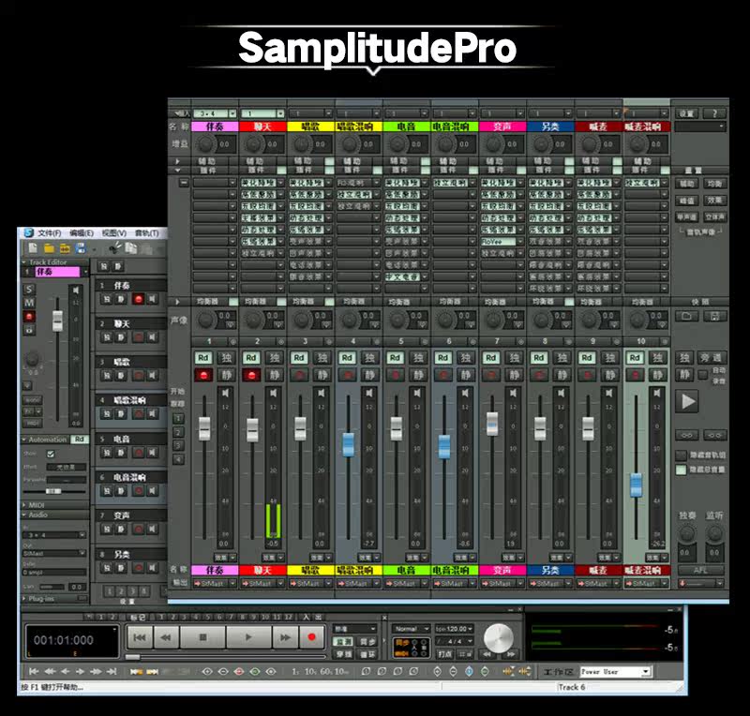Image resolution: width=750 pixels, height=716 pixels.
Task: Load a mixer snapshot with the folder icon
Action: (x=686, y=316)
